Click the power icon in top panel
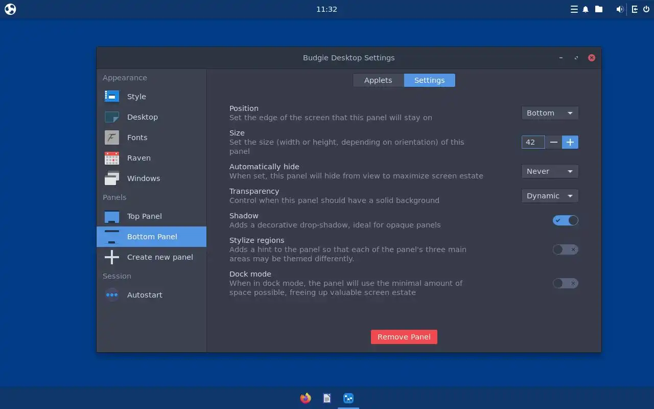The width and height of the screenshot is (654, 409). (646, 9)
